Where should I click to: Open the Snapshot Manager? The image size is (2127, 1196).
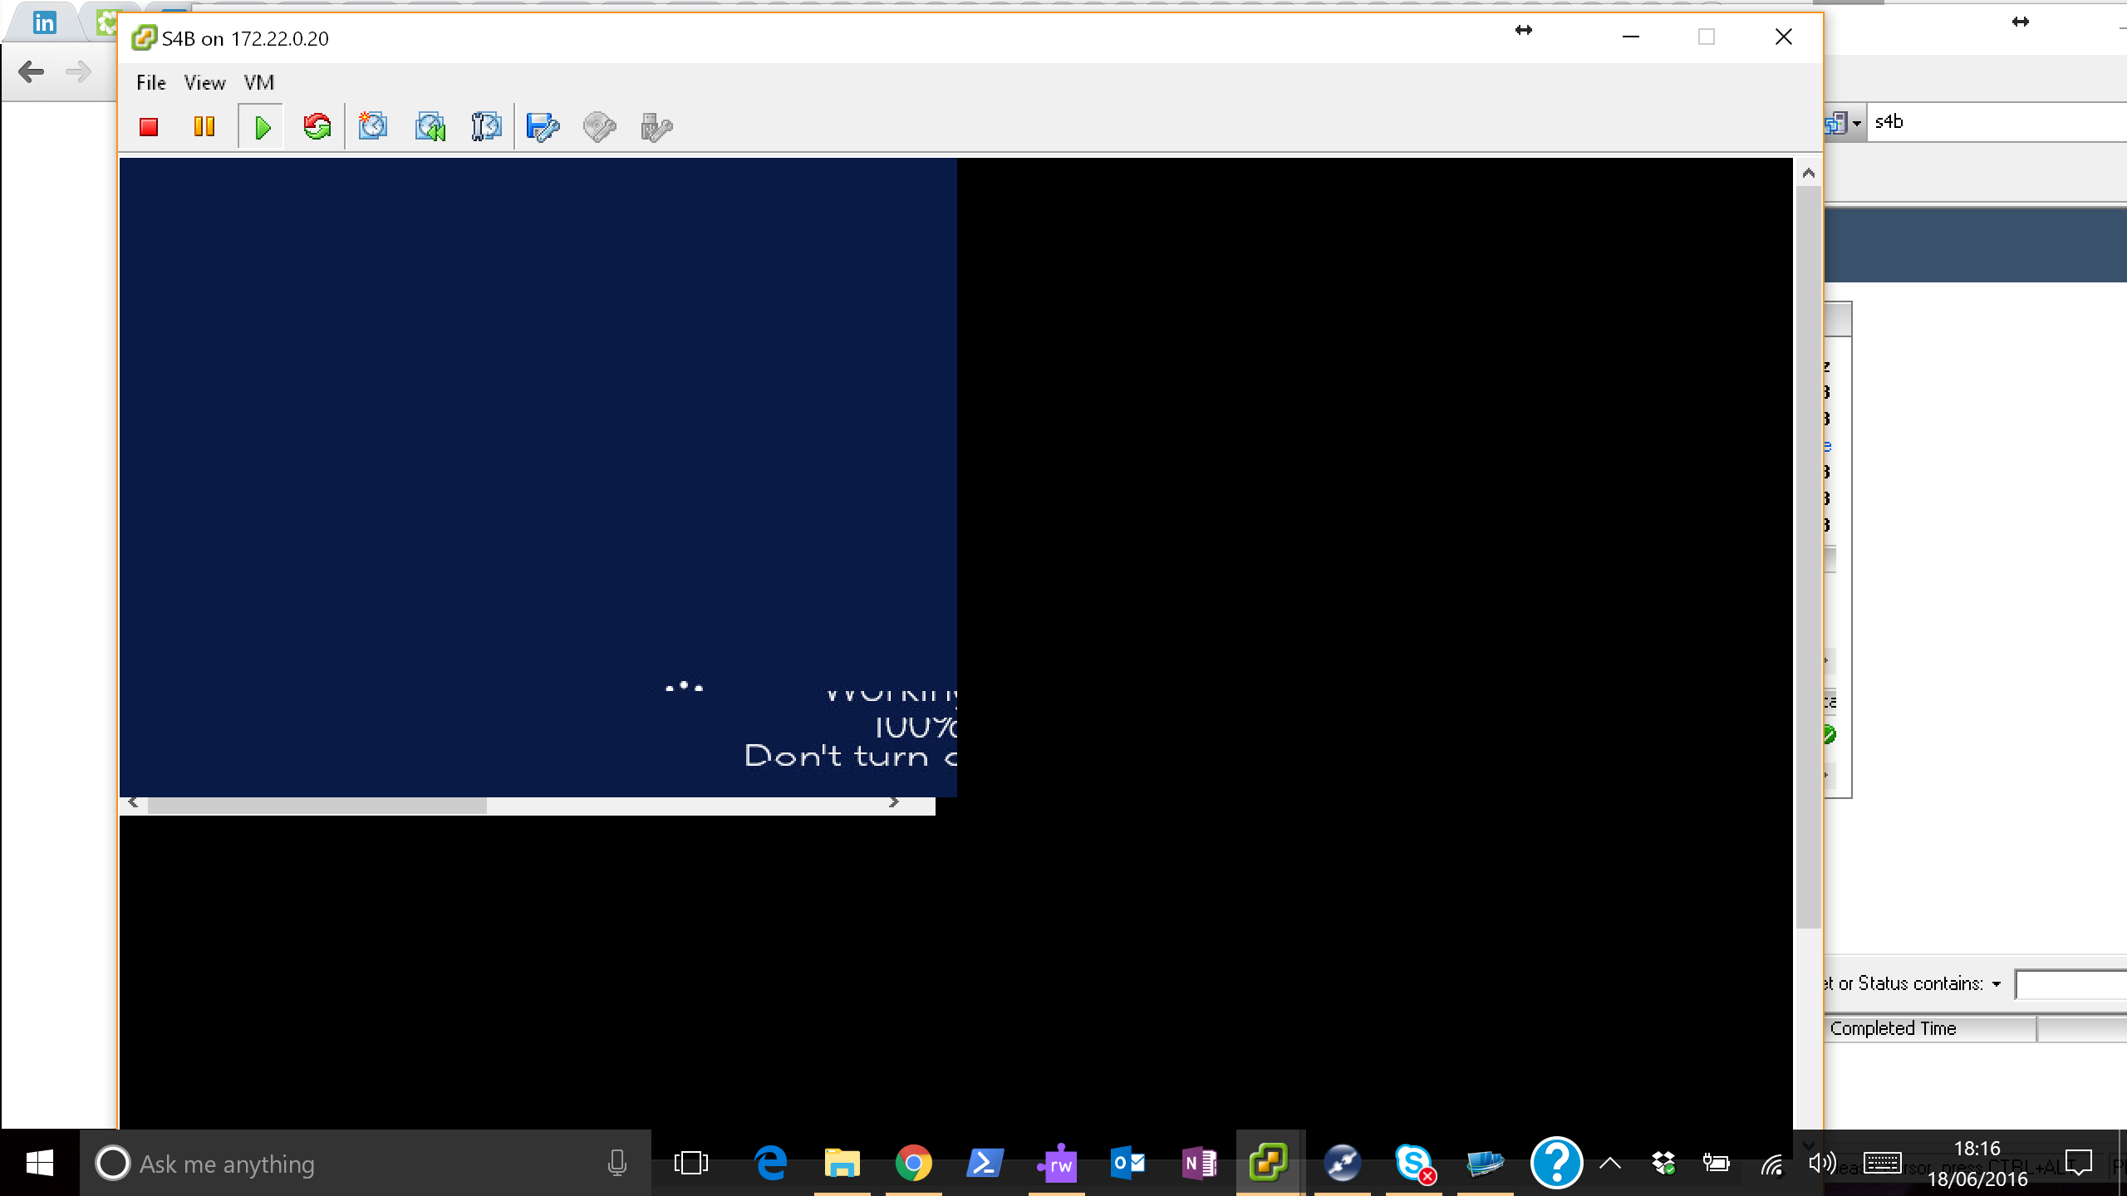click(486, 126)
